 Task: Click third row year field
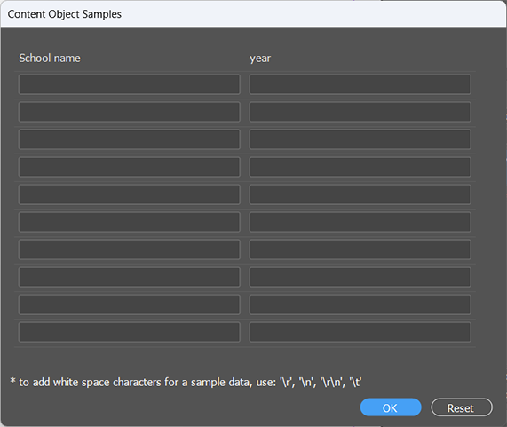tap(360, 139)
